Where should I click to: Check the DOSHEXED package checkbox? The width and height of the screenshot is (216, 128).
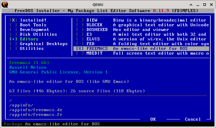click(80, 29)
